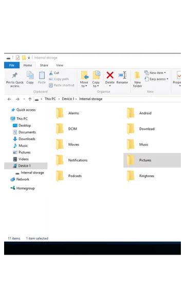This screenshot has height=308, width=185.
Task: Click the title bar new folder icon
Action: [24, 57]
